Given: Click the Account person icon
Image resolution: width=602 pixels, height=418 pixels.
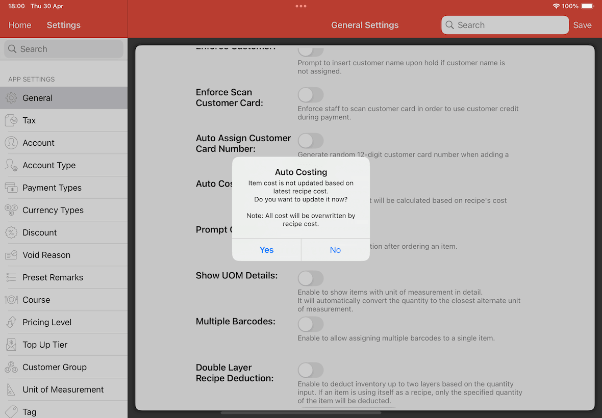Looking at the screenshot, I should pyautogui.click(x=11, y=143).
